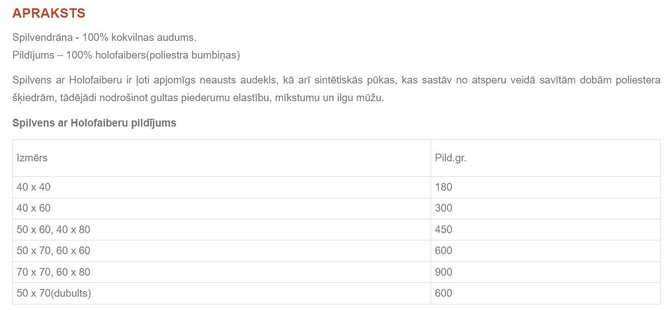Click the Spilvendrāna cotton fabric line

tap(105, 38)
